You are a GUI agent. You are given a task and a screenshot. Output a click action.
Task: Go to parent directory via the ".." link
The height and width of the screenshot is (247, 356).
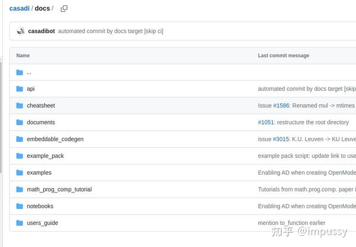pos(29,72)
